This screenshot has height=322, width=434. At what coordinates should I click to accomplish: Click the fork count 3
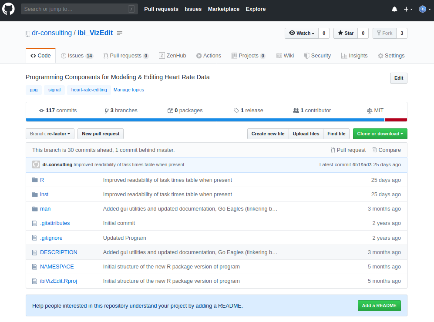point(402,33)
